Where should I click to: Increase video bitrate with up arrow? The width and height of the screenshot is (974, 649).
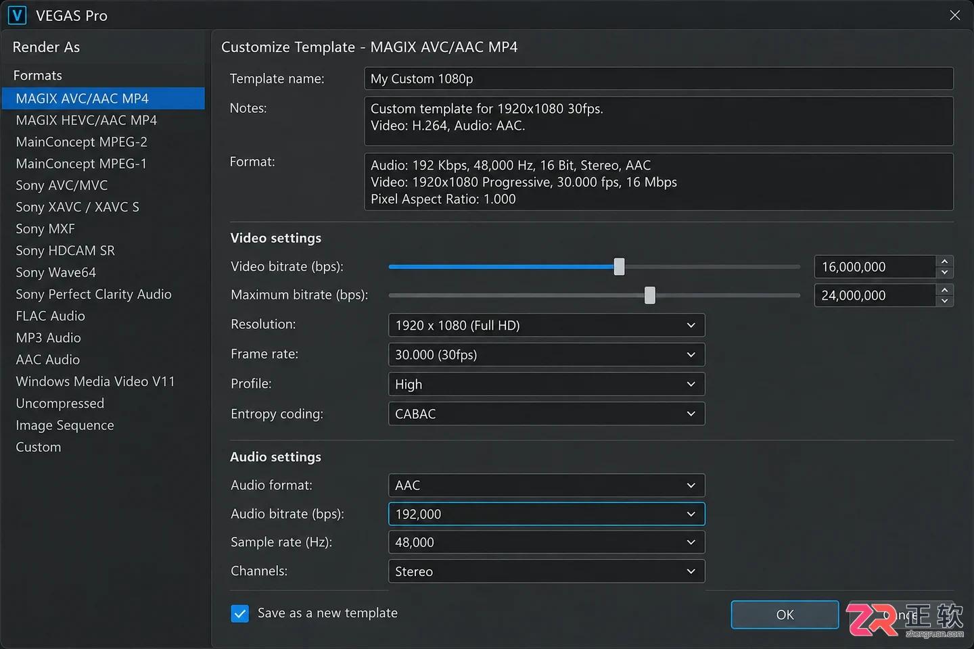pyautogui.click(x=945, y=261)
